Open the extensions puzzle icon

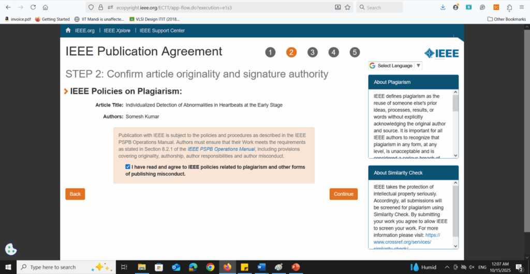tap(509, 7)
